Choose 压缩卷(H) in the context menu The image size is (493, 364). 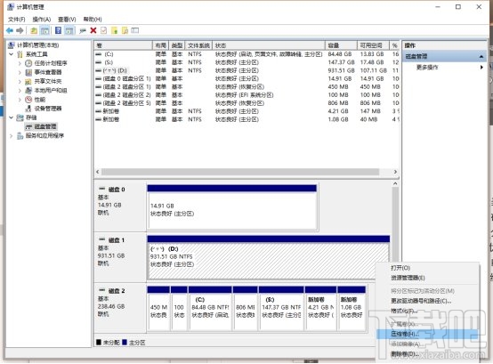[x=428, y=334]
